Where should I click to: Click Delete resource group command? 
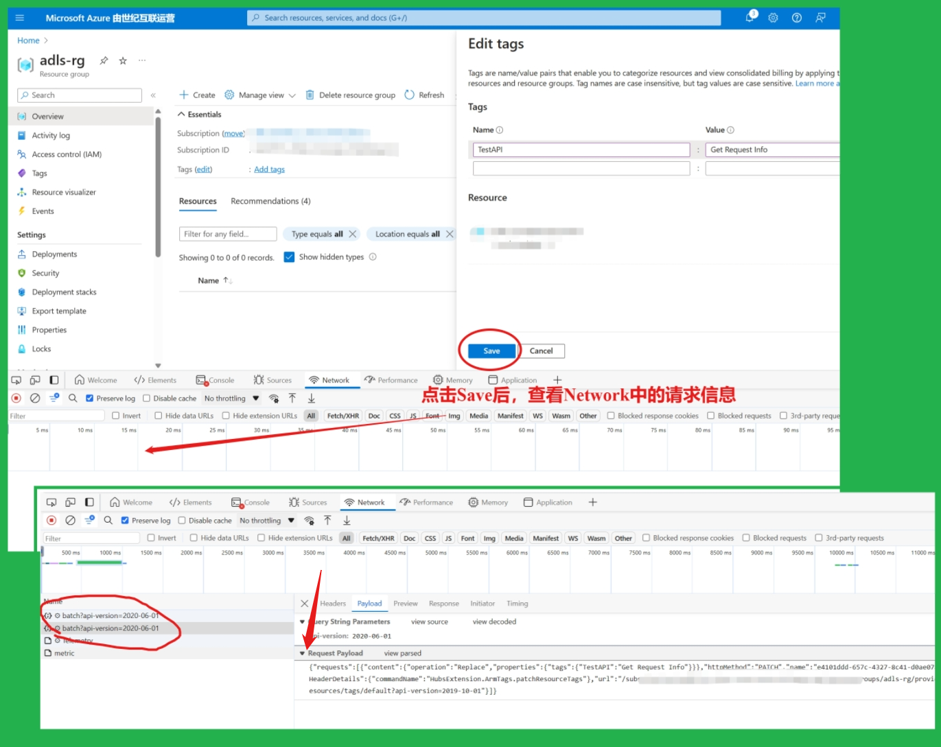350,95
